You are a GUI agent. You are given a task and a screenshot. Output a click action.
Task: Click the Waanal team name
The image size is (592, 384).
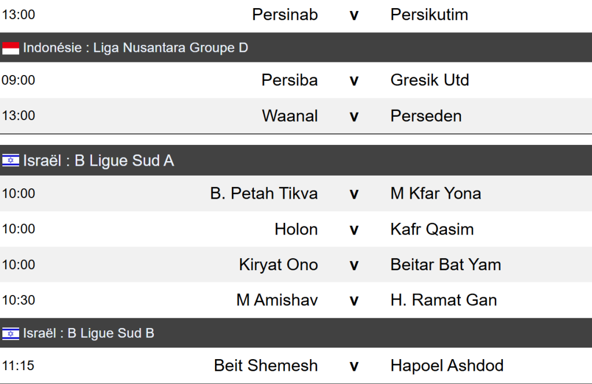[x=290, y=115]
